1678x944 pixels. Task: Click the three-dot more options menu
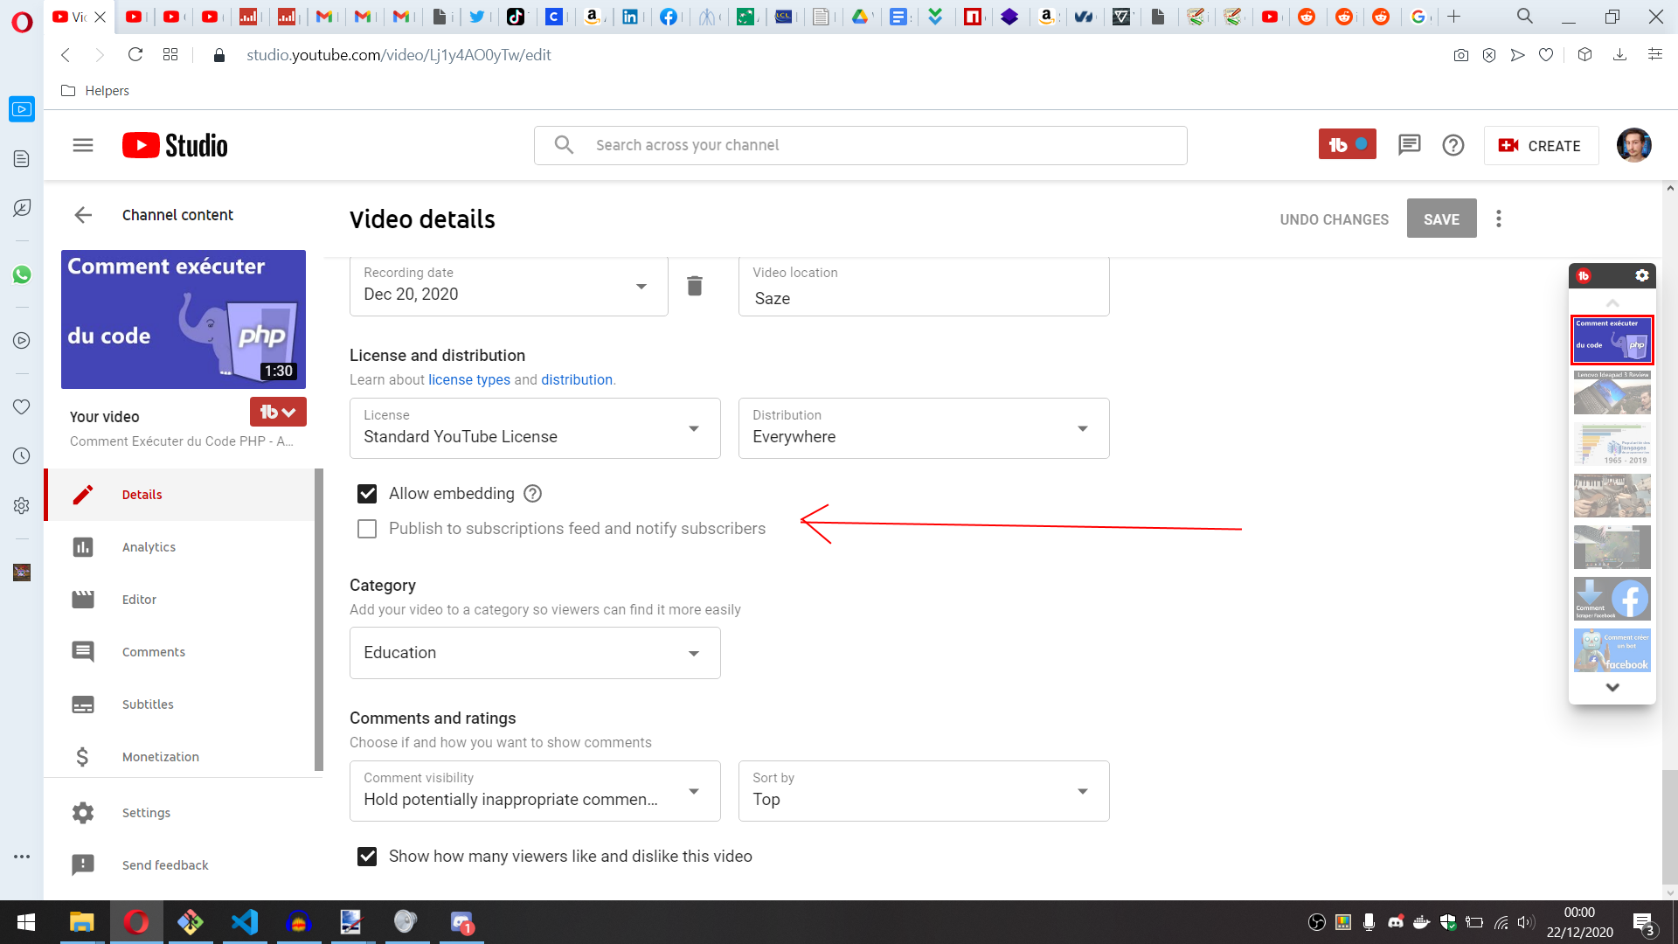click(x=1499, y=219)
